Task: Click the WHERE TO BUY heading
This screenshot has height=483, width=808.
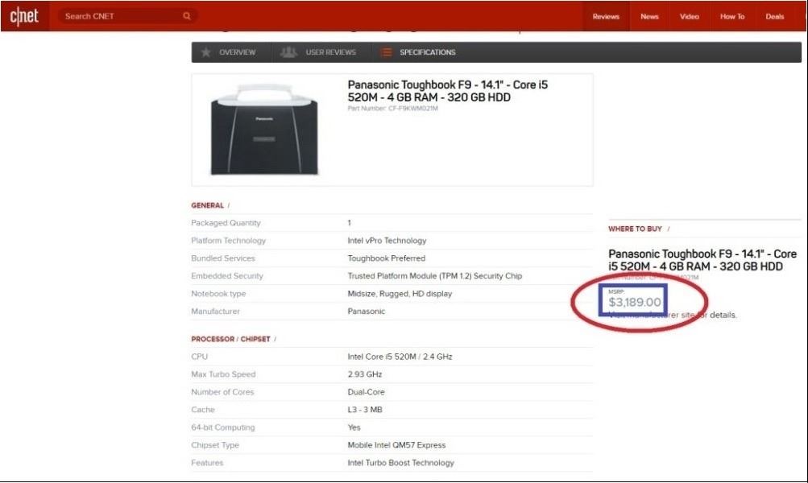Action: [635, 229]
